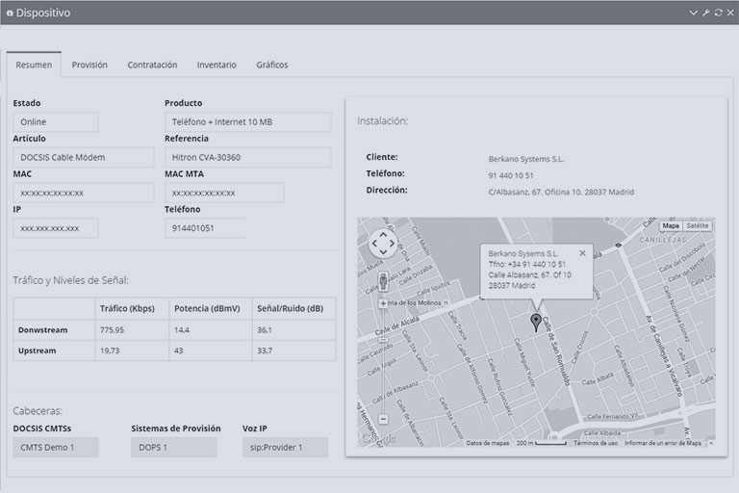
Task: Click the location marker pin on map
Action: pyautogui.click(x=536, y=323)
